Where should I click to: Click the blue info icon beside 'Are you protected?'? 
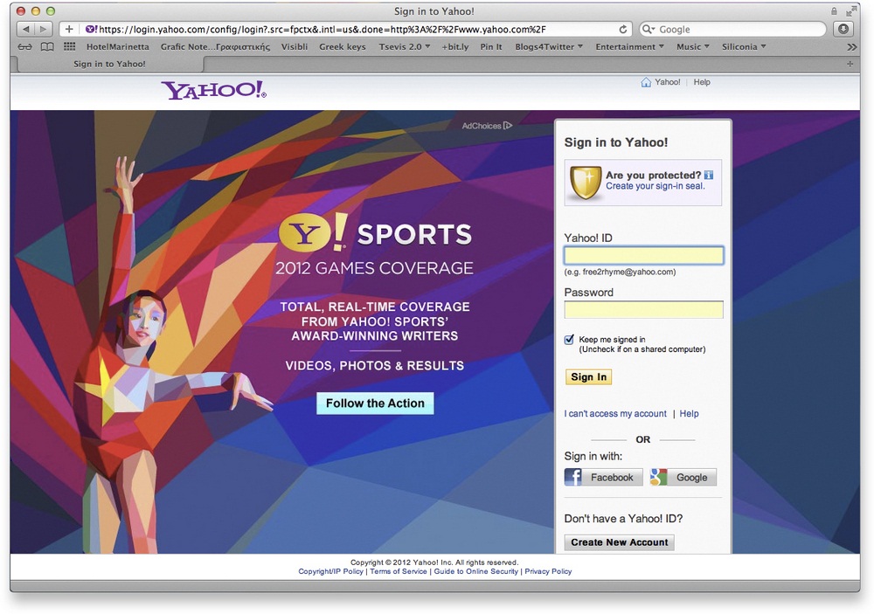pyautogui.click(x=709, y=175)
